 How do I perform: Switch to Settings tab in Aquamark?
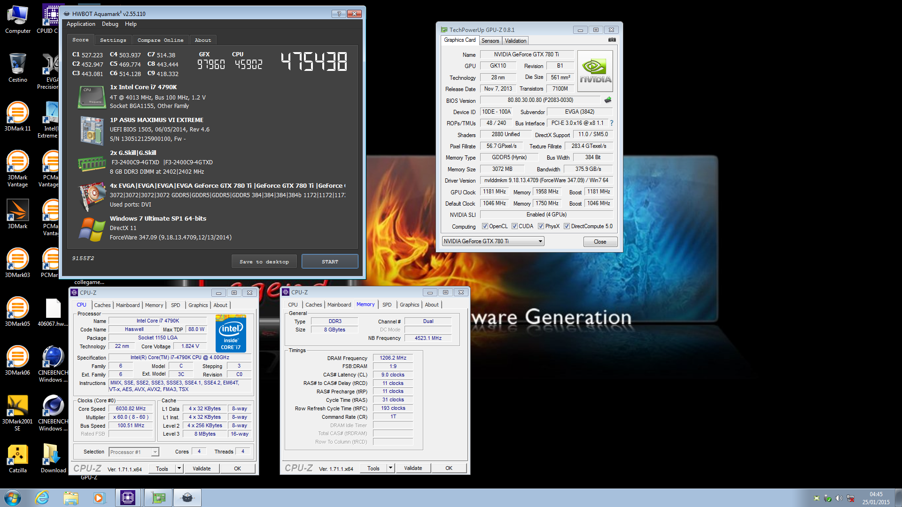click(113, 40)
